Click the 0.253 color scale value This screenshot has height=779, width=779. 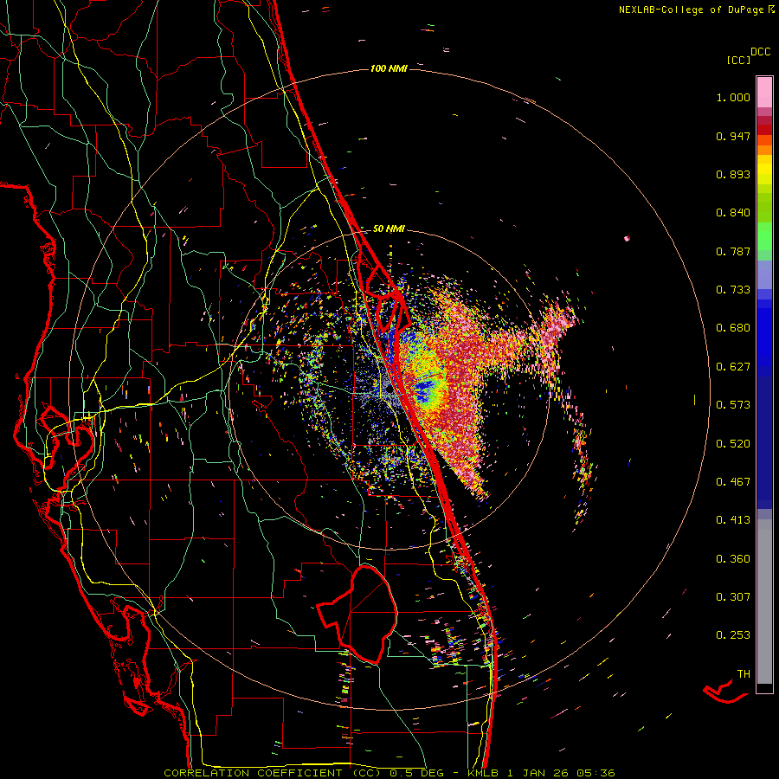tap(733, 635)
